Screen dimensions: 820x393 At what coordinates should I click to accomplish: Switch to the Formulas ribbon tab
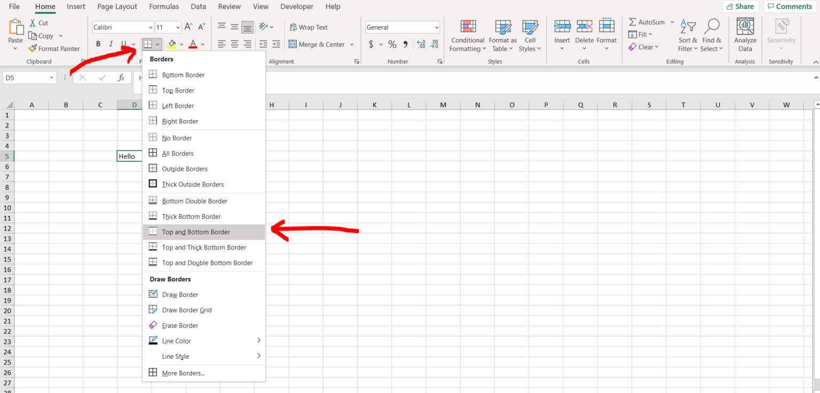coord(164,6)
